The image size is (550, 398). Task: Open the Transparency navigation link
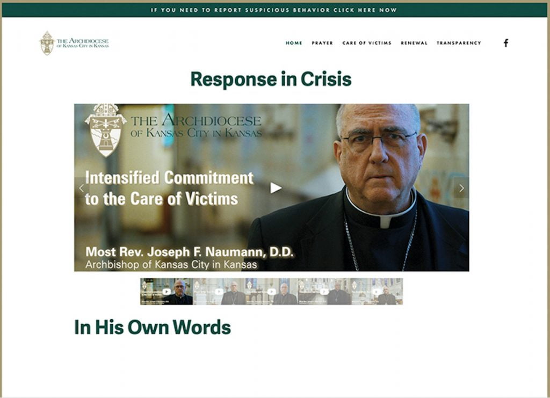tap(459, 43)
